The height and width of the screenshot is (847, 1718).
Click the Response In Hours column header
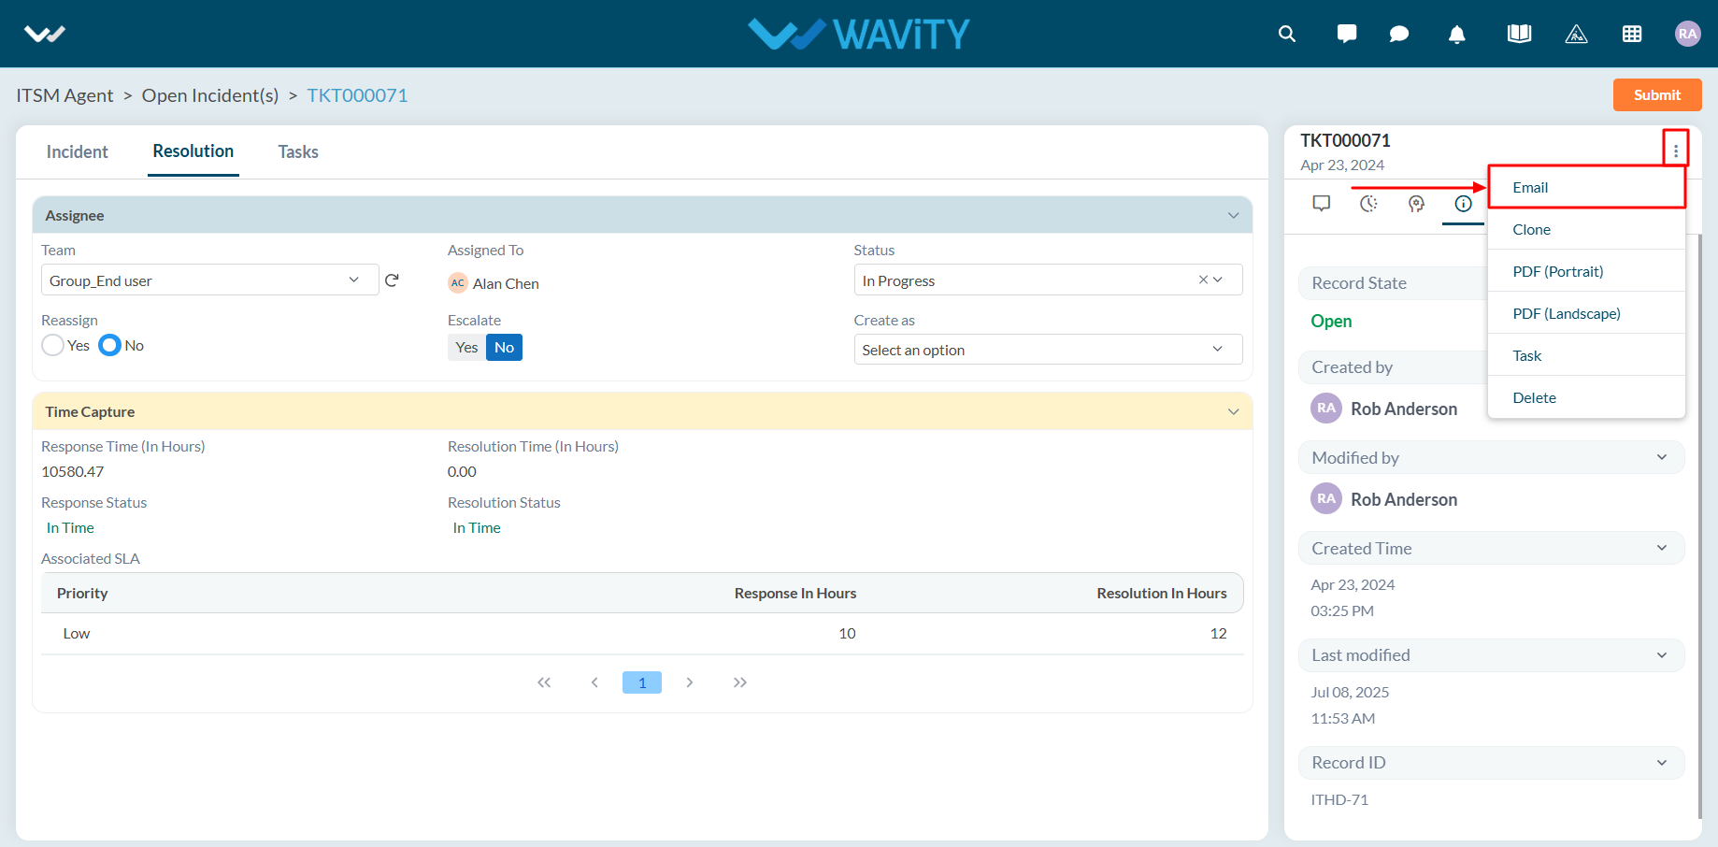pyautogui.click(x=795, y=593)
